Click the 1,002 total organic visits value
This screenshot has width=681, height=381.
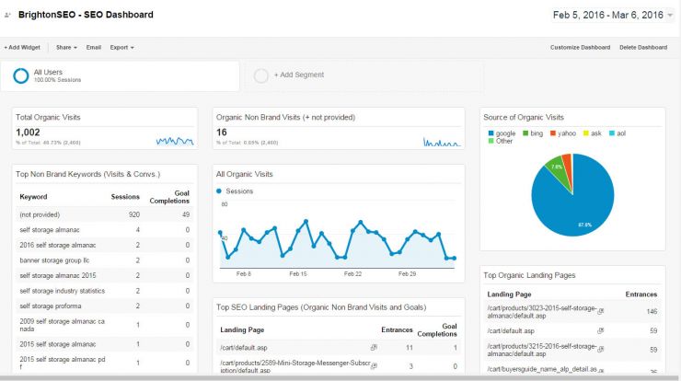click(x=28, y=133)
